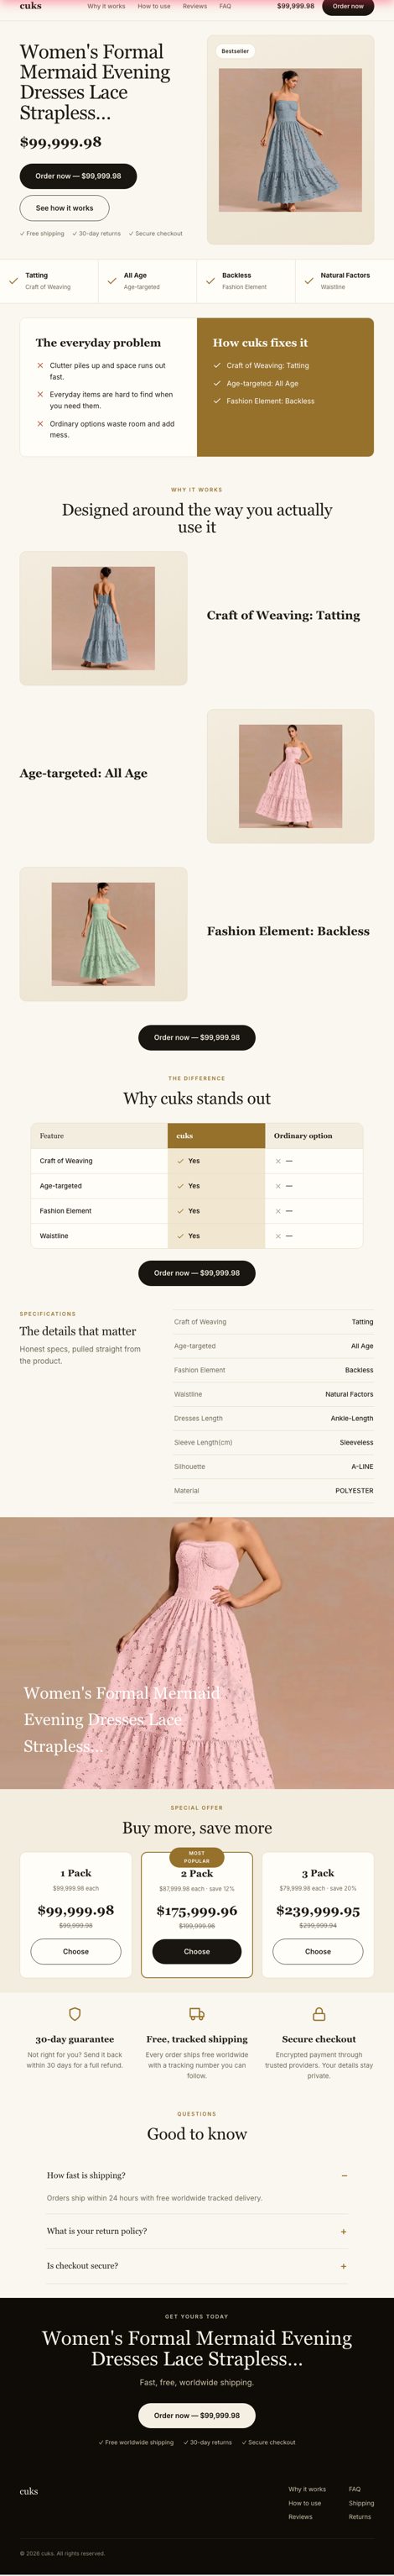
Task: Click the padlock icon above Secure checkout
Action: (319, 2013)
